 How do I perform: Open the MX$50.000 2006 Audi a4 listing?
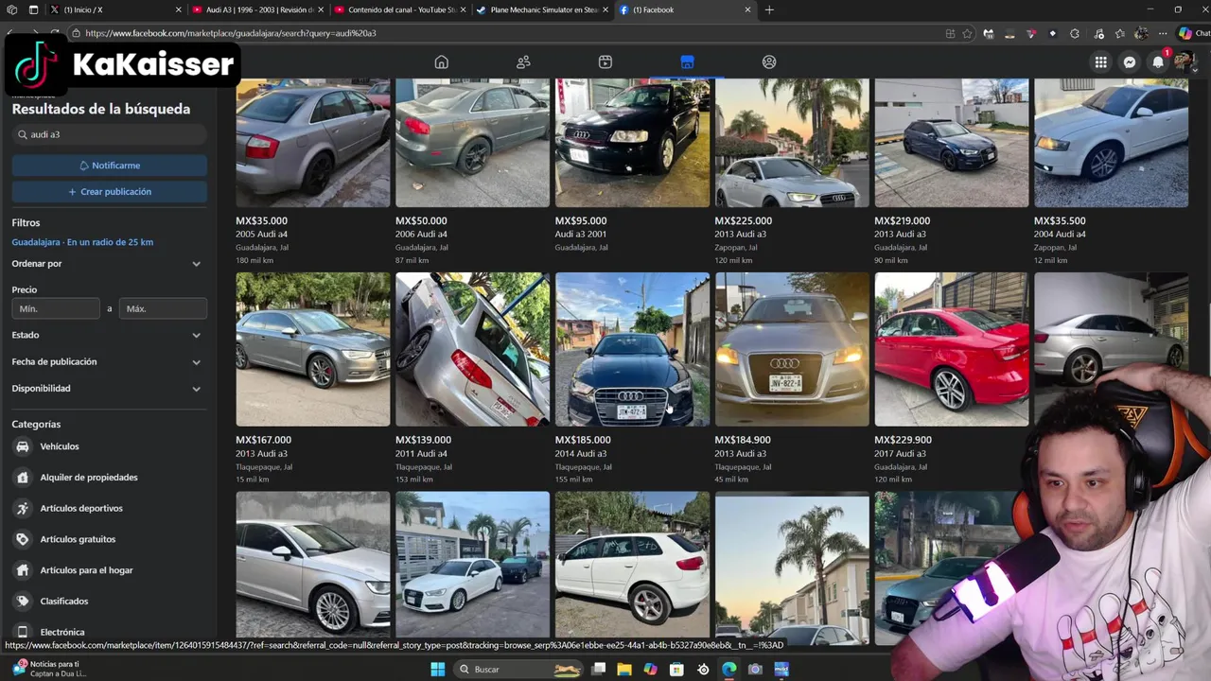pos(472,170)
